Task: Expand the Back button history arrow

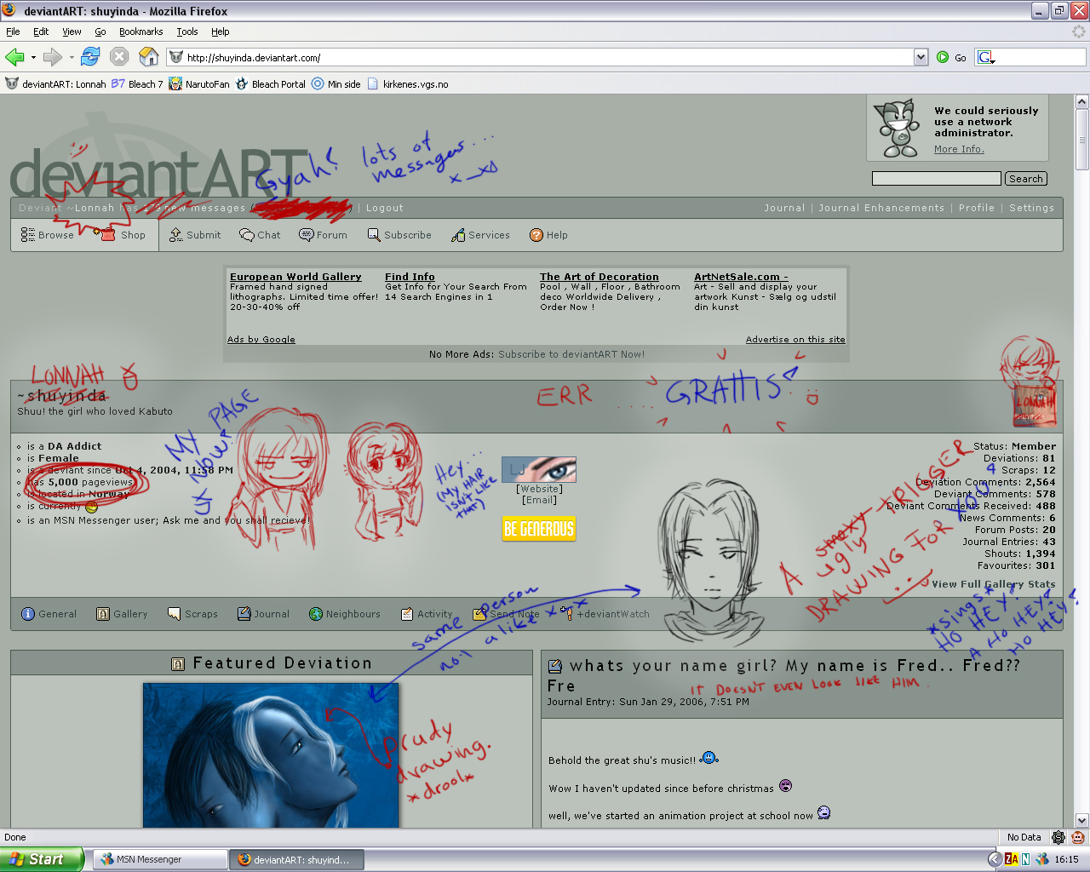Action: click(32, 57)
